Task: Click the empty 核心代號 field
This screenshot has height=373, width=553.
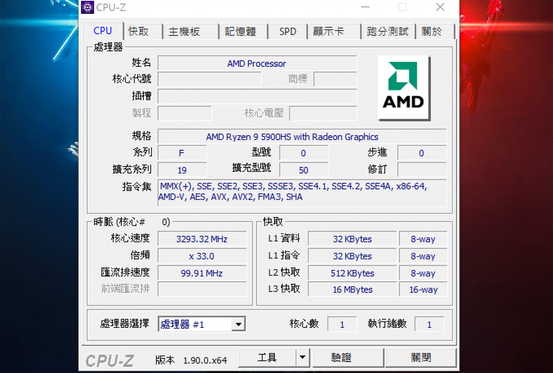Action: click(x=210, y=79)
